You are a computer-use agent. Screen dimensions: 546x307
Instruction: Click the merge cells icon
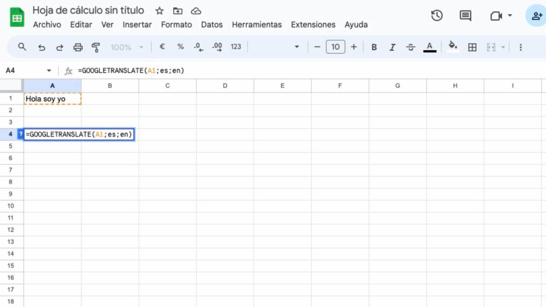tap(491, 47)
